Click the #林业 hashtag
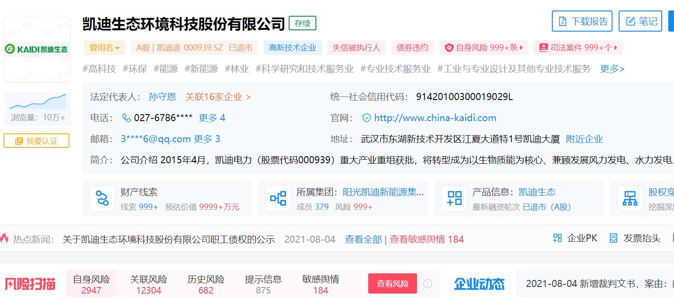Screen dimensions: 674x301 click(237, 68)
